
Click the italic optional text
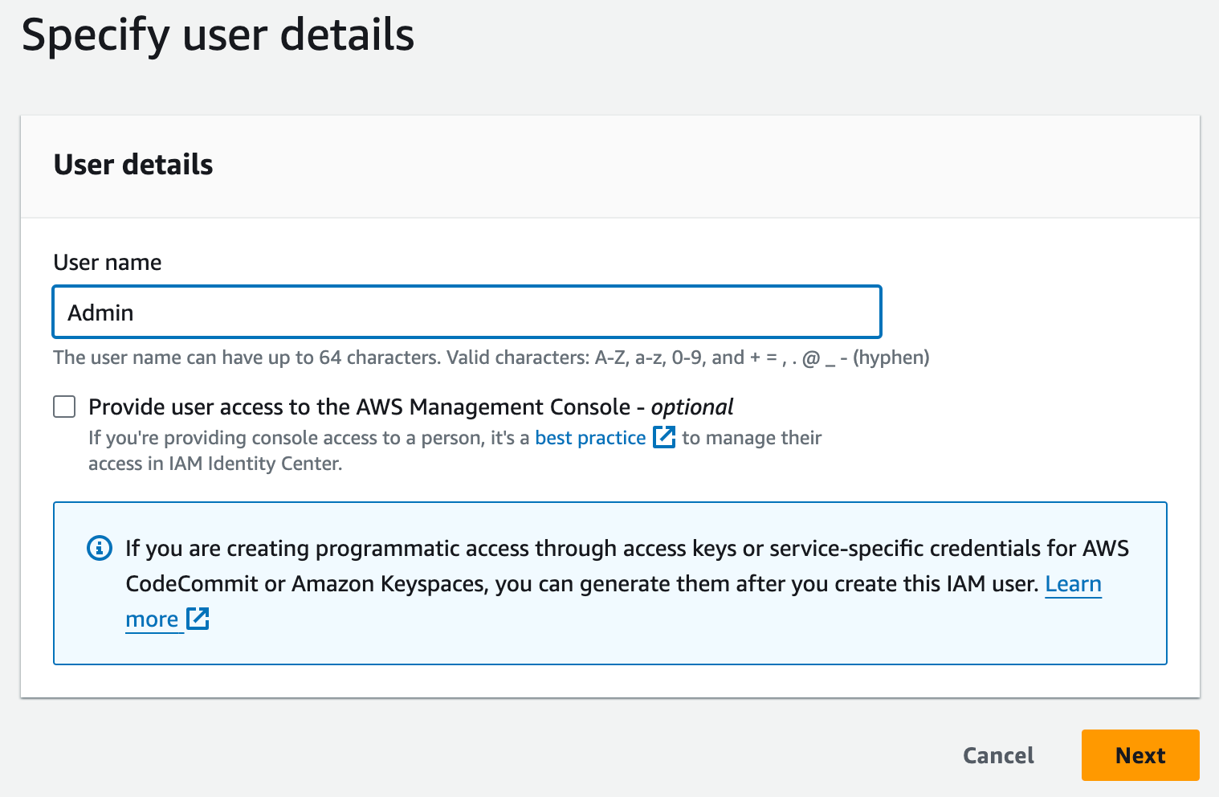pyautogui.click(x=692, y=407)
